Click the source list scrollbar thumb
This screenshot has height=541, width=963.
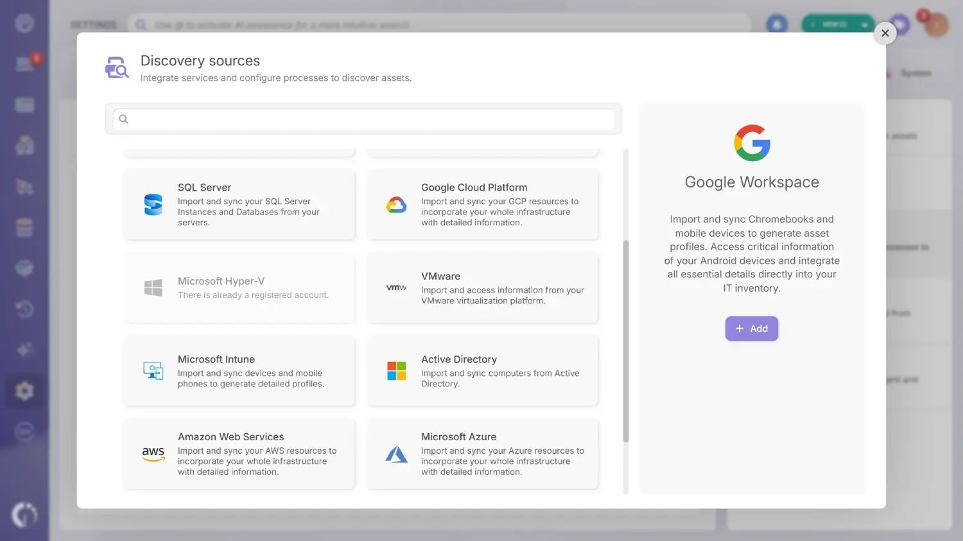point(626,341)
